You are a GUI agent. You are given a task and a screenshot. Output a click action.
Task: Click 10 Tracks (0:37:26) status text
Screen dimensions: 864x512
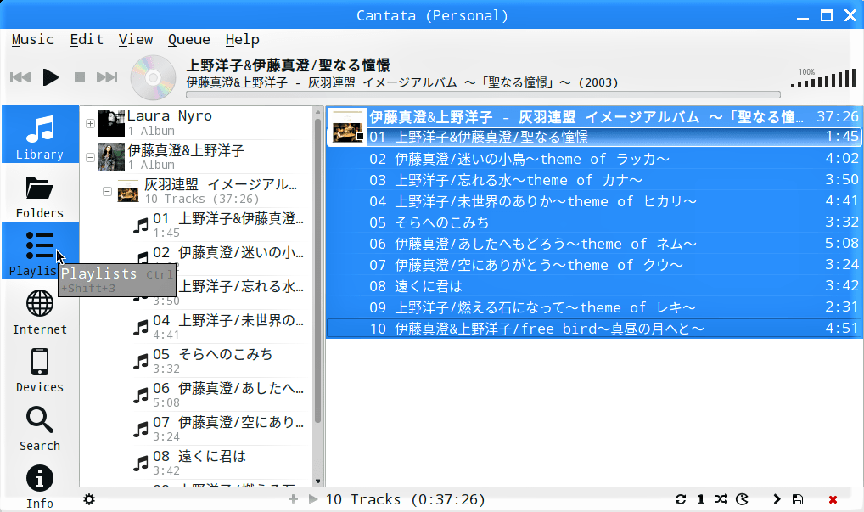click(x=405, y=499)
